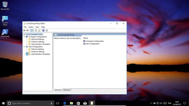189x106 pixels.
Task: Click the Group Policy Editor taskbar icon
Action: coord(92,103)
